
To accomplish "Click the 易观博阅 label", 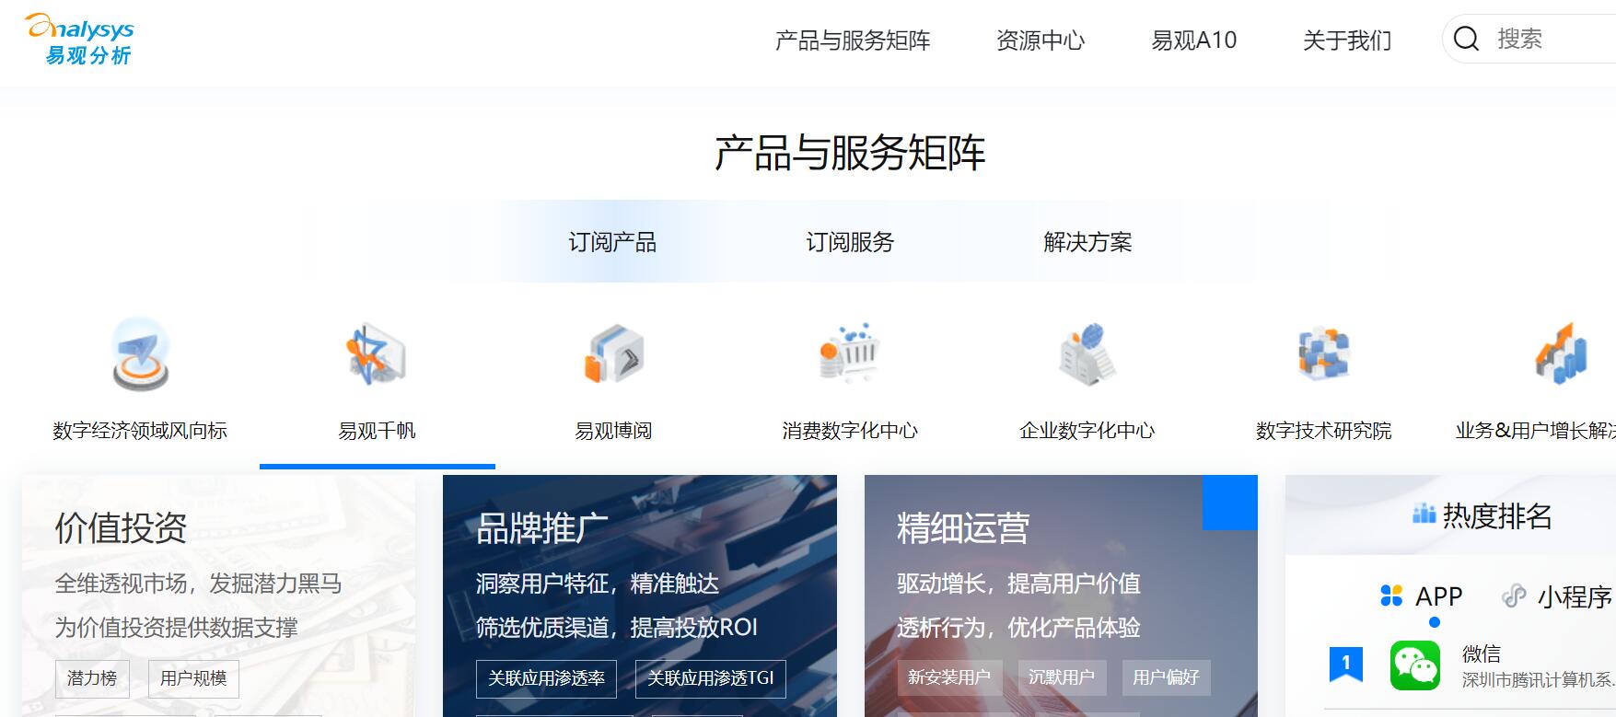I will pos(613,431).
